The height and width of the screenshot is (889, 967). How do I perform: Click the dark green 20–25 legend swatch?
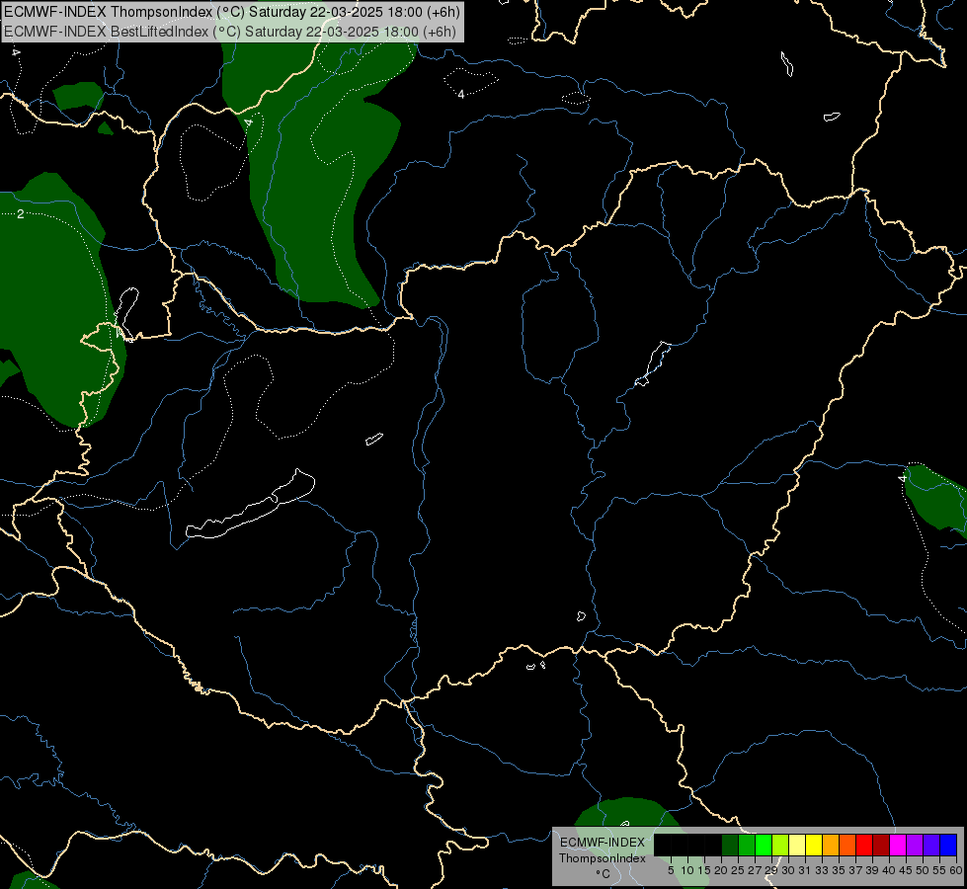(x=730, y=845)
